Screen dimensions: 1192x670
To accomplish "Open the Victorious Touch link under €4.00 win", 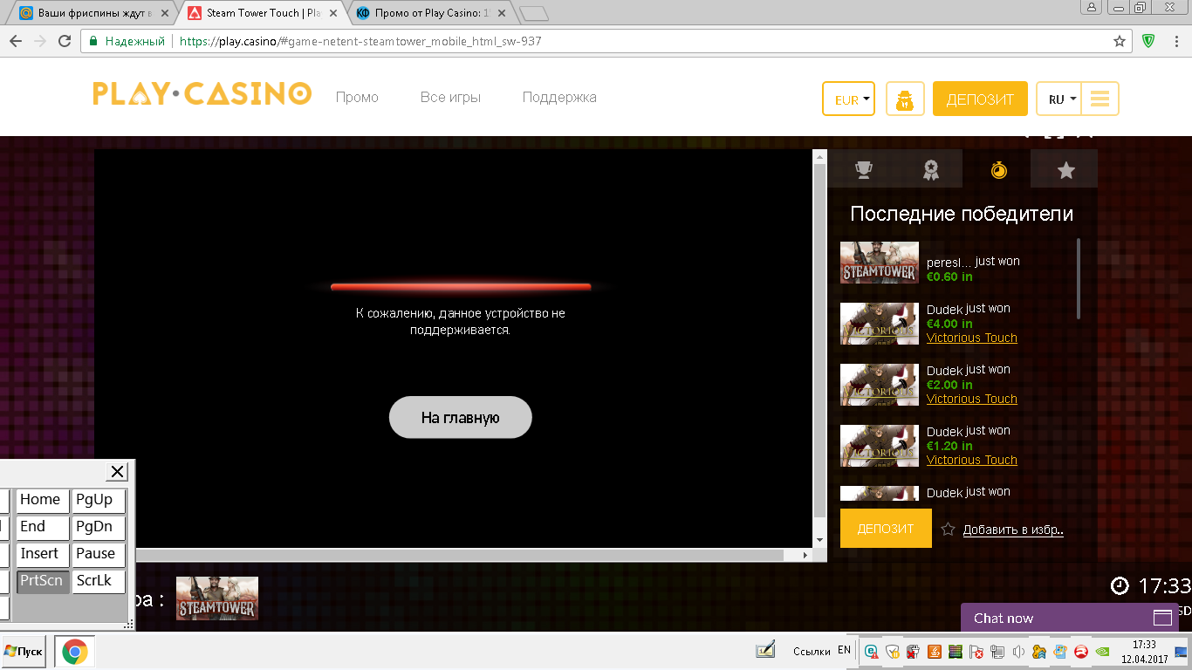I will coord(972,338).
